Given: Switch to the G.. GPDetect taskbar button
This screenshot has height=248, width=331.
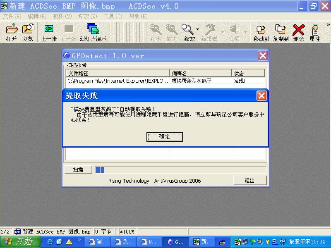Looking at the screenshot, I should pos(175,242).
